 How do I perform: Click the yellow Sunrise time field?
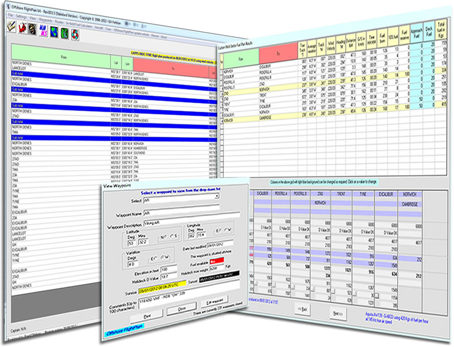(162, 287)
